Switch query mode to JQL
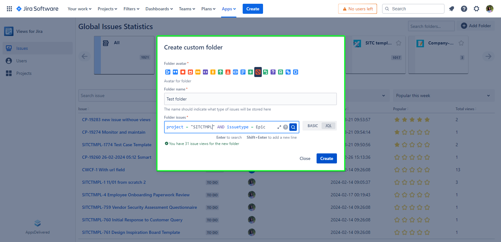This screenshot has width=501, height=242. pos(328,126)
